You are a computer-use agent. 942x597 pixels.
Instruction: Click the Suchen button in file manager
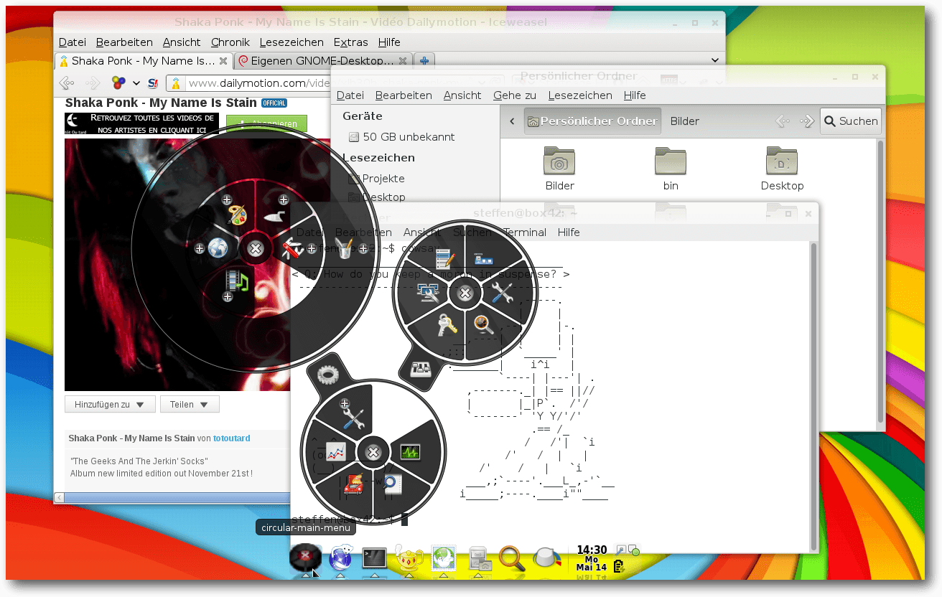tap(851, 121)
